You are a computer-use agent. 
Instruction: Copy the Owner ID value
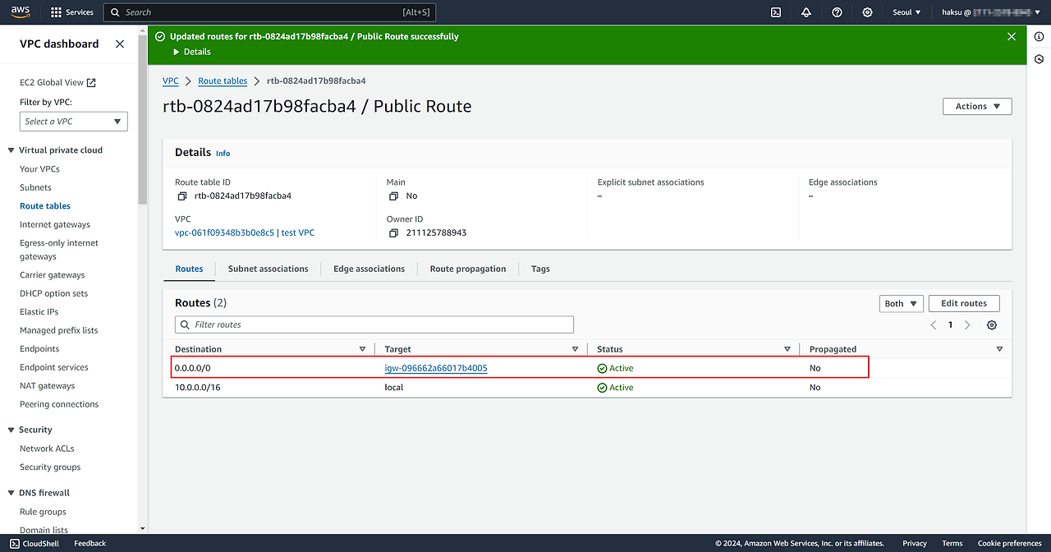(393, 233)
